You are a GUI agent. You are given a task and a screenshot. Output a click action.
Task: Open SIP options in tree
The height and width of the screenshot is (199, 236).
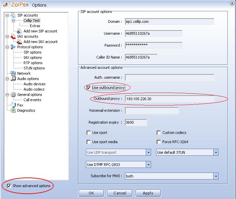point(32,52)
